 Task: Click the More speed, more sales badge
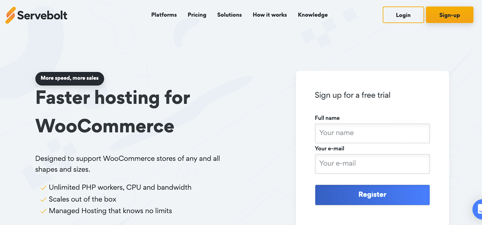69,78
